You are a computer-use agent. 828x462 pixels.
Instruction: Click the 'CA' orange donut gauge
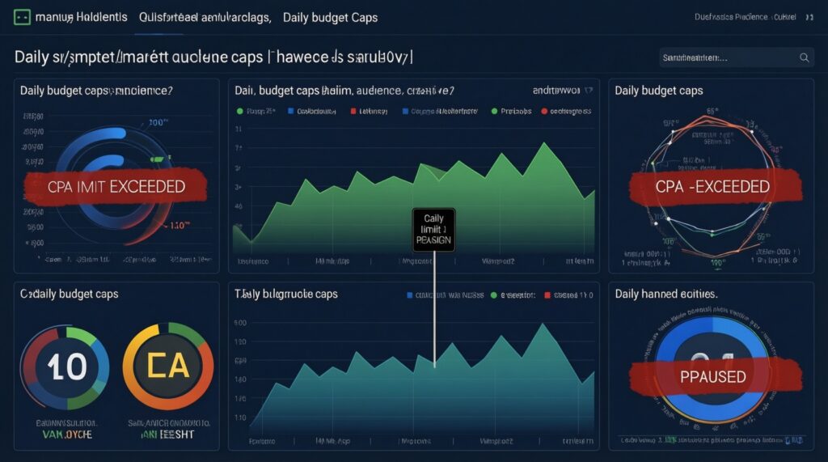click(168, 368)
